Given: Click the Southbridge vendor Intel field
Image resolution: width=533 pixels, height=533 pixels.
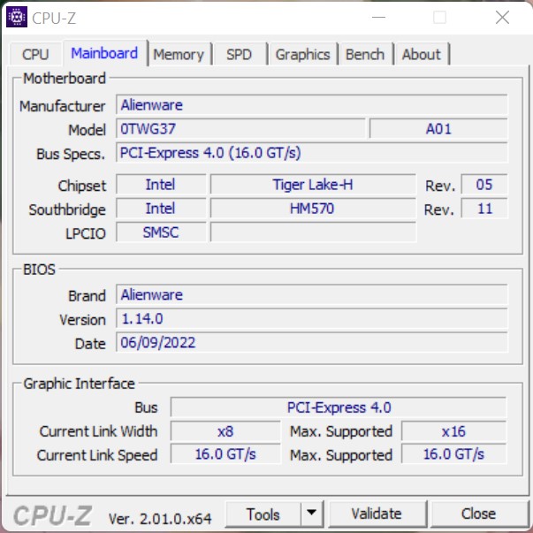Looking at the screenshot, I should coord(161,209).
